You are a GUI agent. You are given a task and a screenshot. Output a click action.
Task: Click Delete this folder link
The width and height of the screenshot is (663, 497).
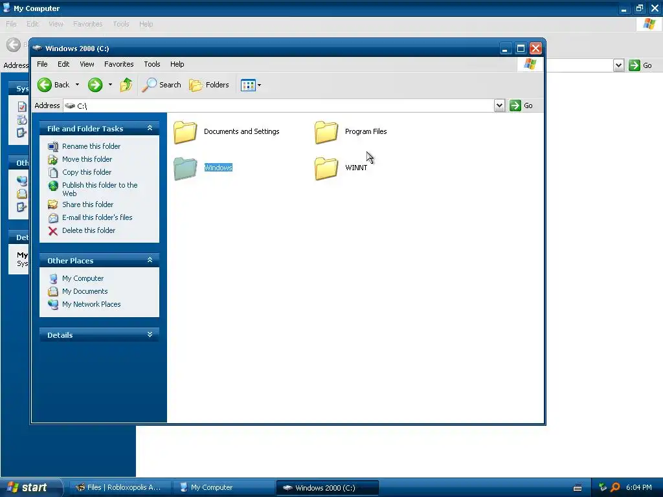pyautogui.click(x=89, y=230)
